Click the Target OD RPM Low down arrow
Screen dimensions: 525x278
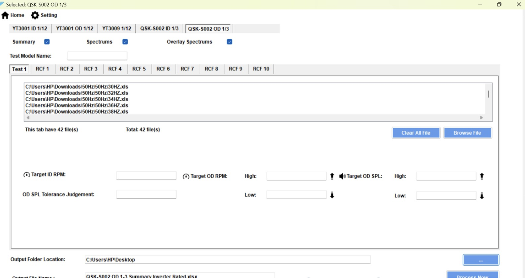coord(332,195)
